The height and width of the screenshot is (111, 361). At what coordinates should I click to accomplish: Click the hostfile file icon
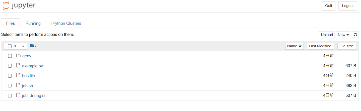(18, 75)
